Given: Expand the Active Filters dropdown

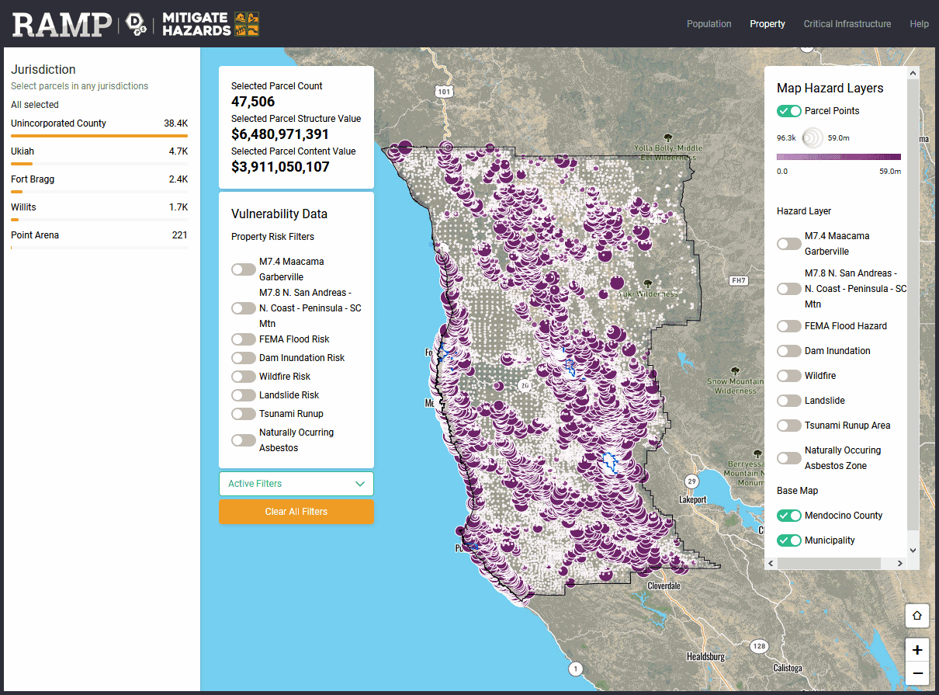Looking at the screenshot, I should 296,484.
